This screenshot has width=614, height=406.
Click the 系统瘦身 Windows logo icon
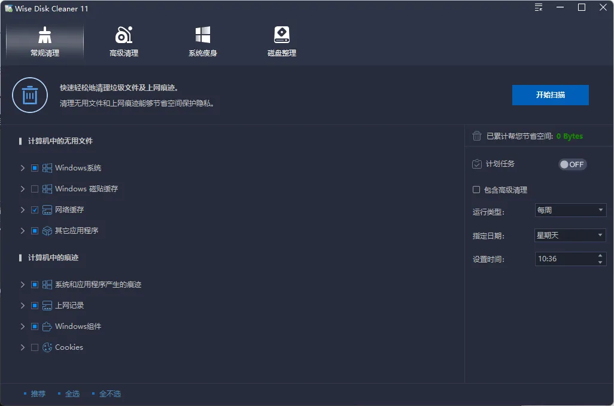[203, 35]
